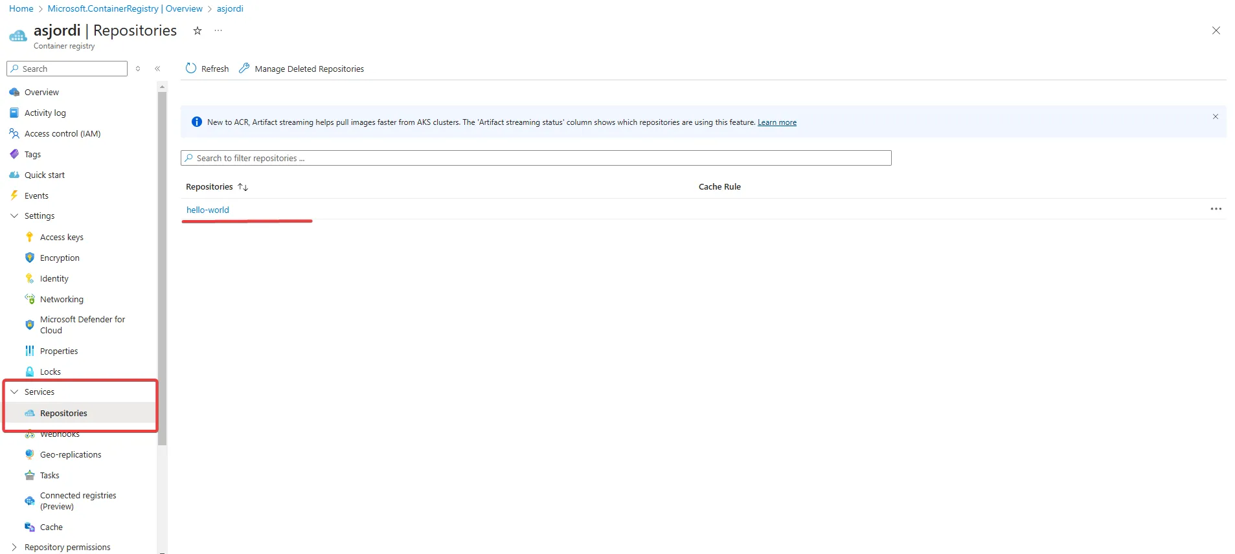Click the Networking icon
The image size is (1235, 554).
tap(30, 299)
